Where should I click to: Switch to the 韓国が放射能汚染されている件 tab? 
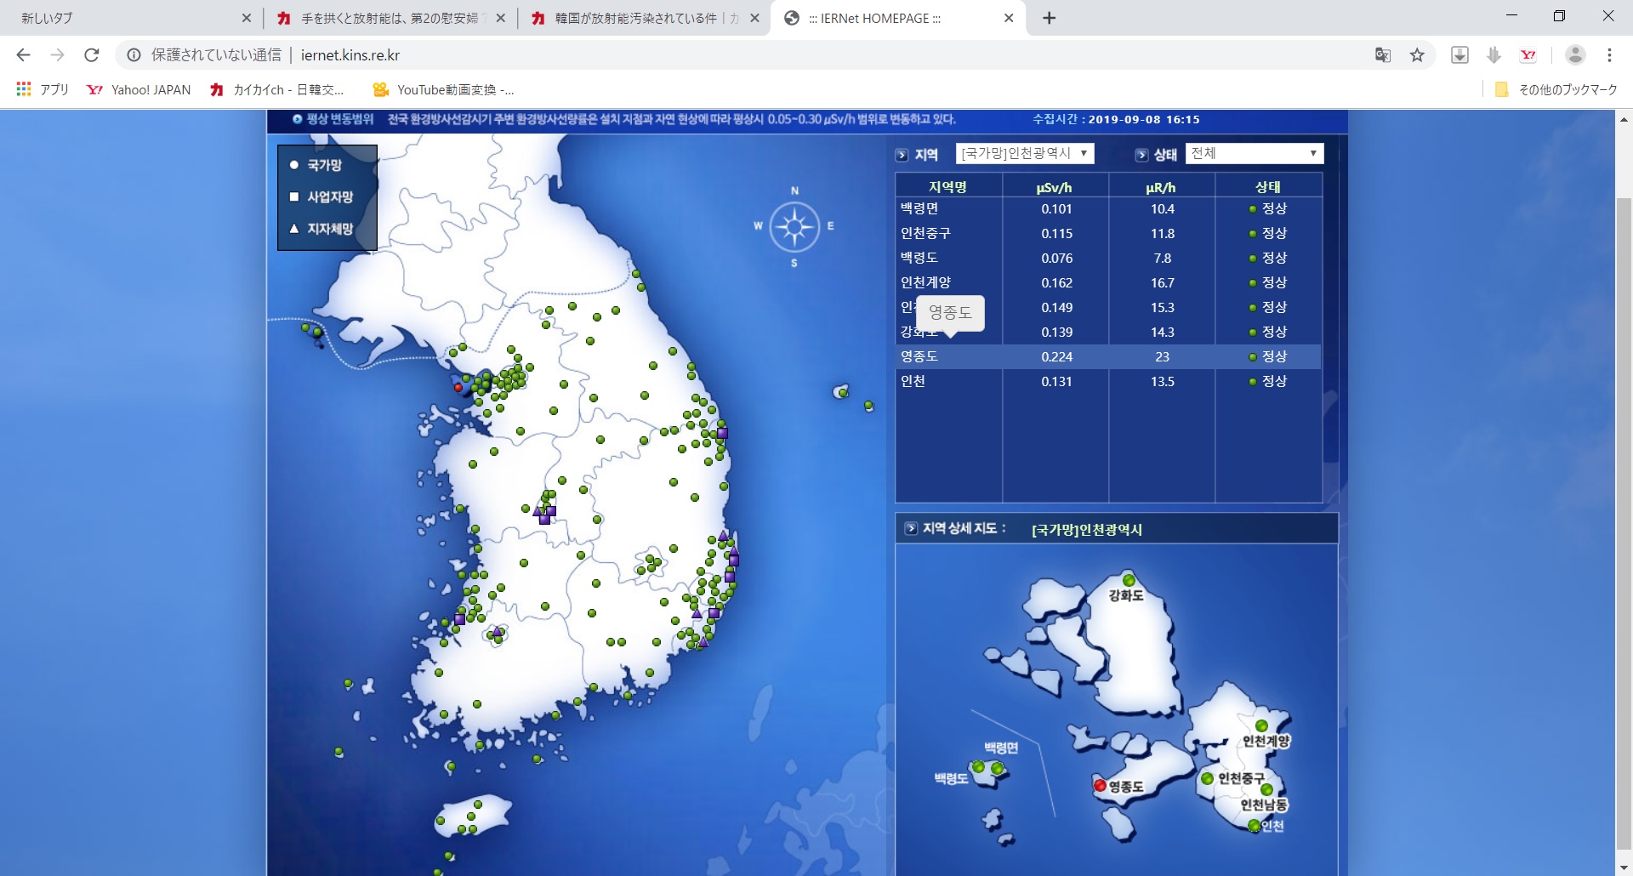click(635, 18)
